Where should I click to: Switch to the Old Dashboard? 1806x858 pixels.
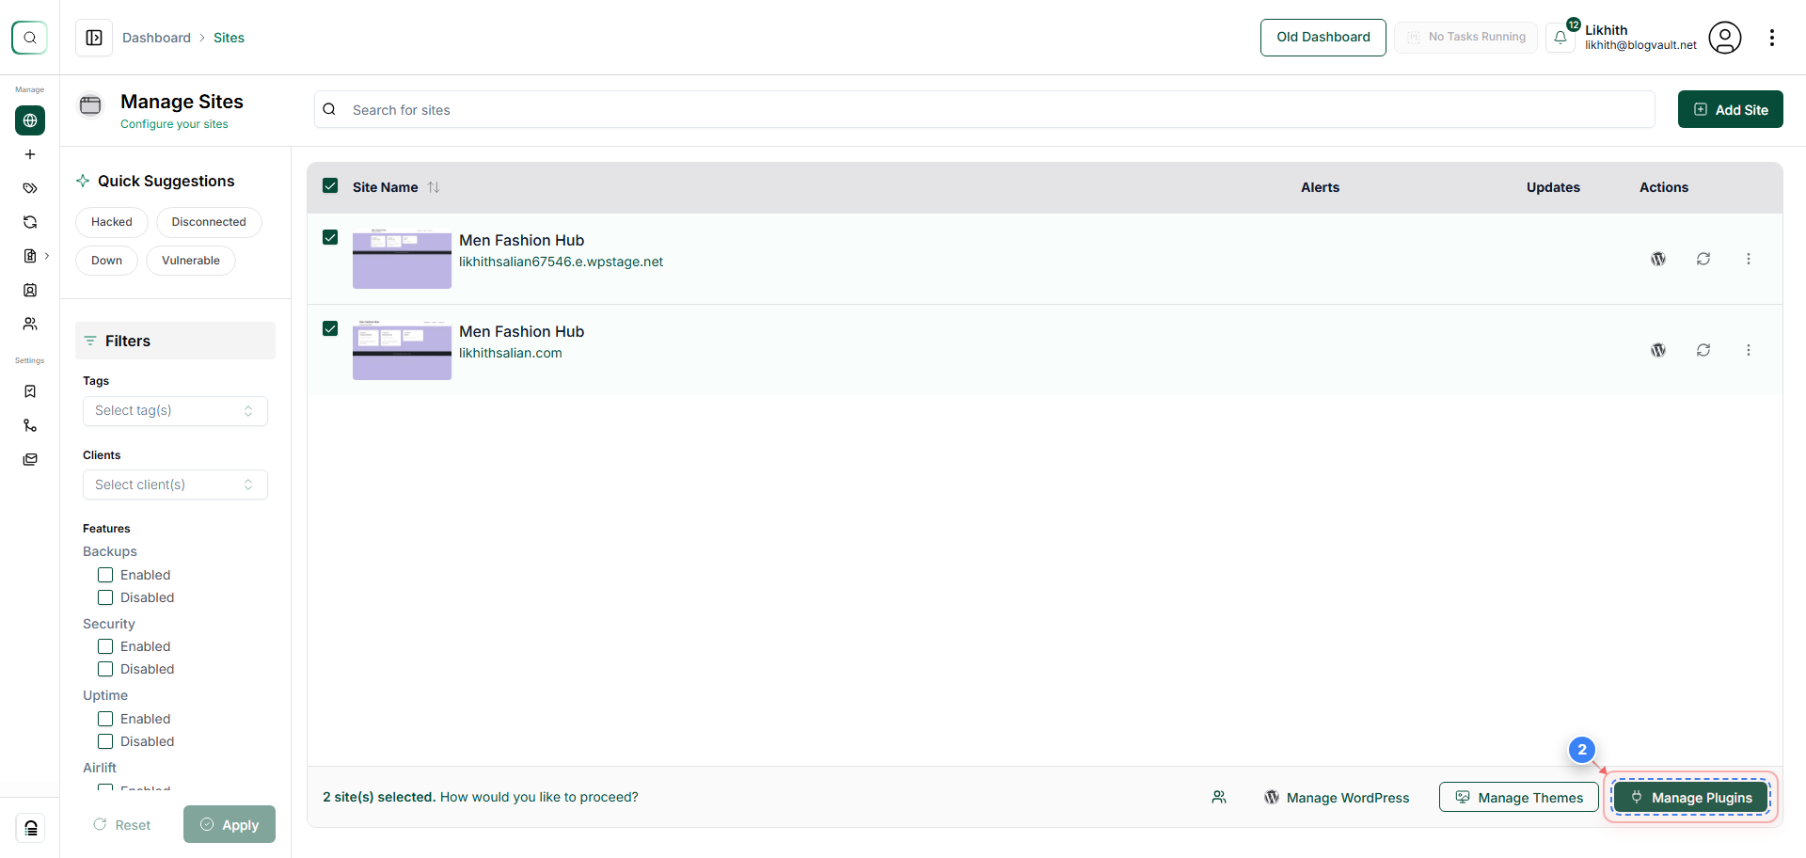point(1323,37)
